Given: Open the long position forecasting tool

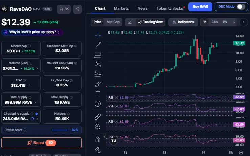Looking at the screenshot, I should [98, 74].
